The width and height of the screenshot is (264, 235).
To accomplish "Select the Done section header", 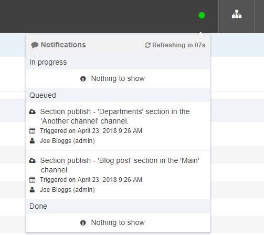I will (x=118, y=206).
